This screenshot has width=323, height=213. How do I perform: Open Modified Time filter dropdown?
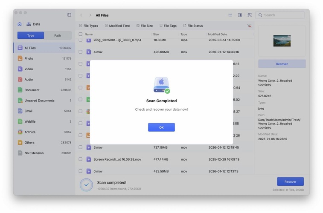point(117,26)
